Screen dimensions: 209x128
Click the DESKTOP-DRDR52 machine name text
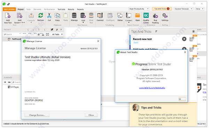click(34, 100)
